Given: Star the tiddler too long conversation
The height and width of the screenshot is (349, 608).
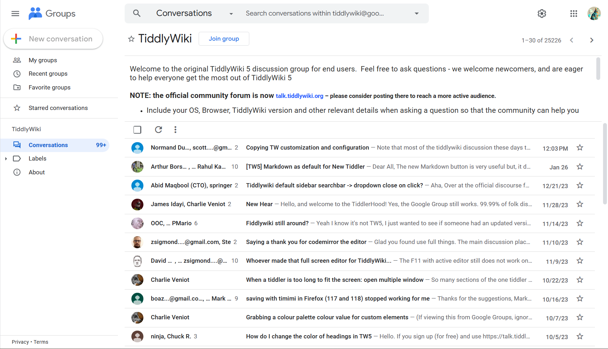Looking at the screenshot, I should (x=580, y=280).
